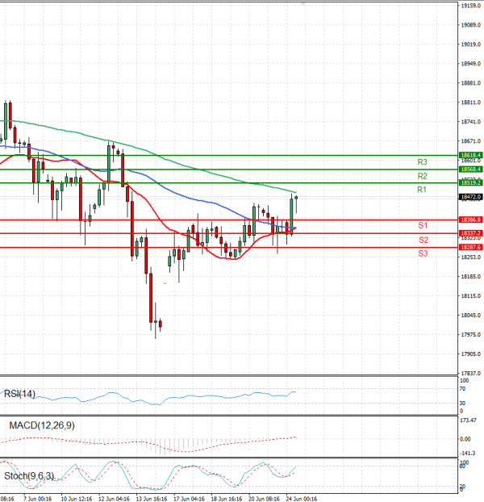Click the latest candlestick on the chart

pyautogui.click(x=297, y=204)
